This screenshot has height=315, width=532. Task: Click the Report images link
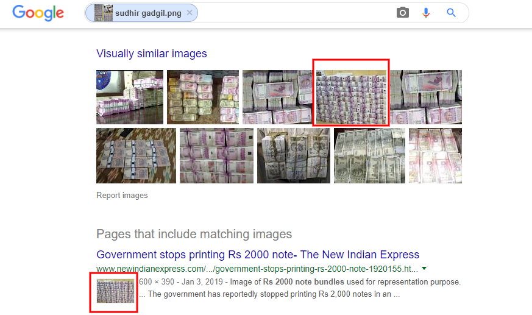(x=122, y=196)
